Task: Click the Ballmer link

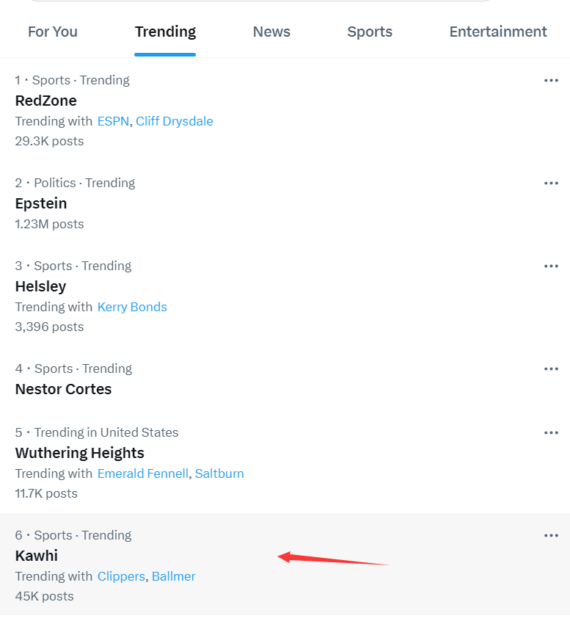Action: (174, 576)
